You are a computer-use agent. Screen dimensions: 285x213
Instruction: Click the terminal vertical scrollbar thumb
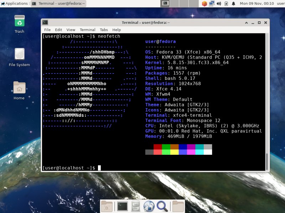pyautogui.click(x=267, y=162)
